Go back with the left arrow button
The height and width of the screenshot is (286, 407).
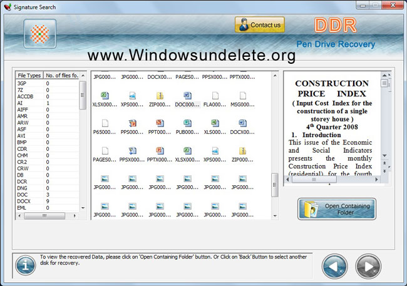click(x=334, y=266)
